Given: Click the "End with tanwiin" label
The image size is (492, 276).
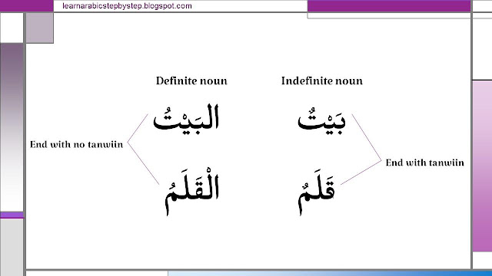Looking at the screenshot, I should tap(425, 163).
